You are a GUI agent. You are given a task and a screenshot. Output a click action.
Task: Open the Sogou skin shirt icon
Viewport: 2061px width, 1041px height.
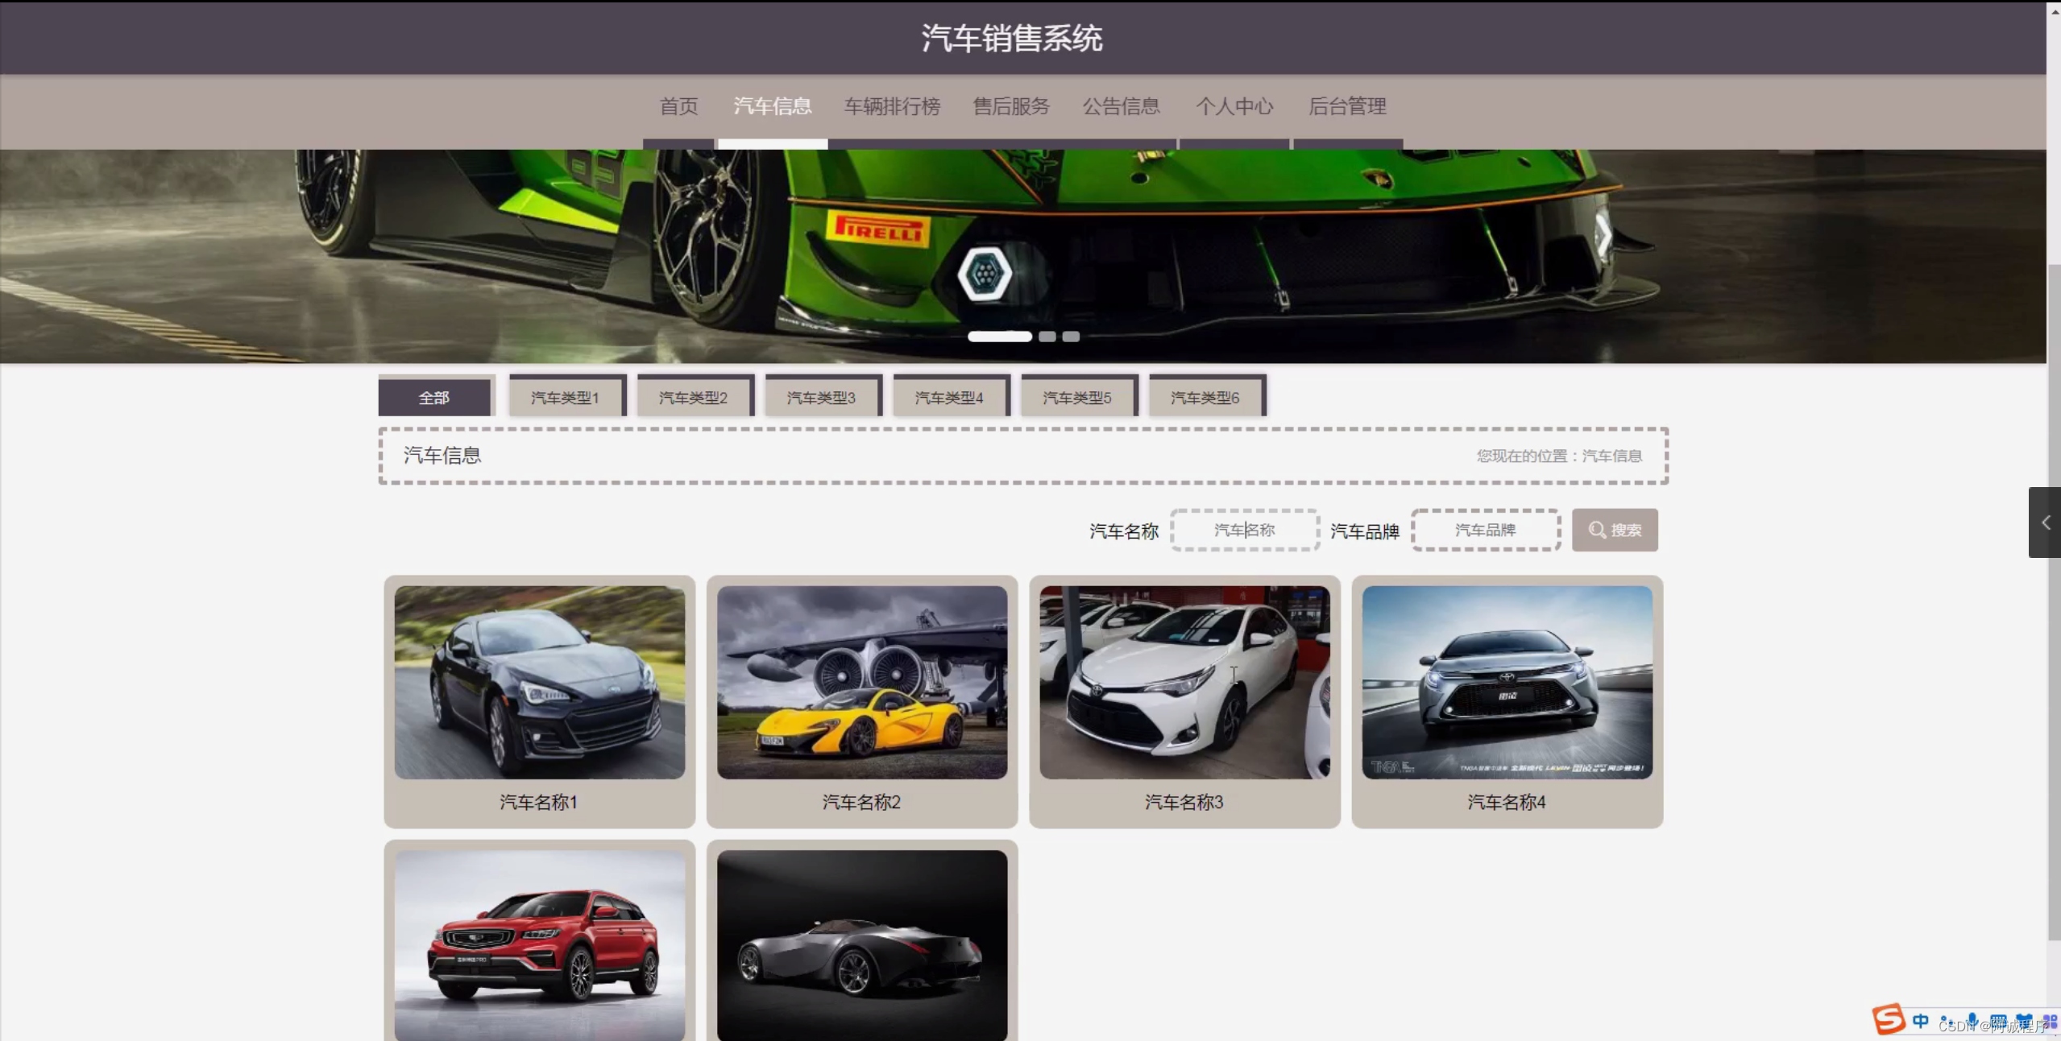tap(2024, 1020)
